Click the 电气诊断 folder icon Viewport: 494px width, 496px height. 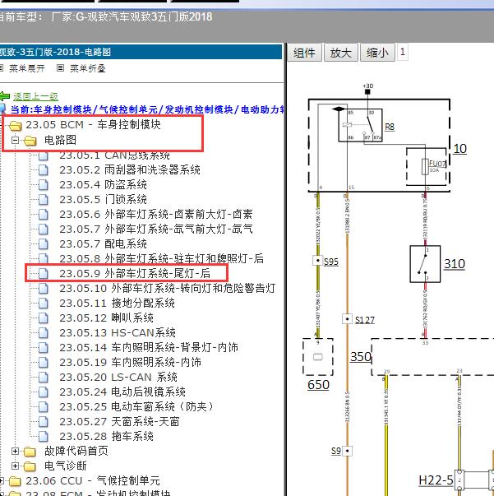[x=30, y=466]
